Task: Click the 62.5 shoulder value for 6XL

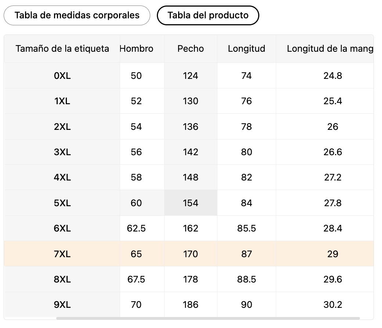Action: pos(136,229)
